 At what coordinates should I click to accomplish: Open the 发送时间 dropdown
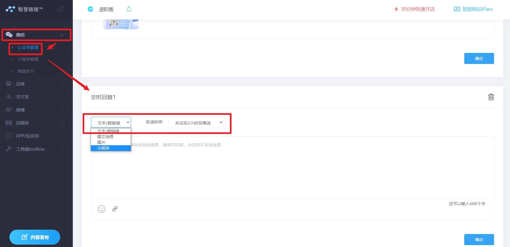click(196, 123)
